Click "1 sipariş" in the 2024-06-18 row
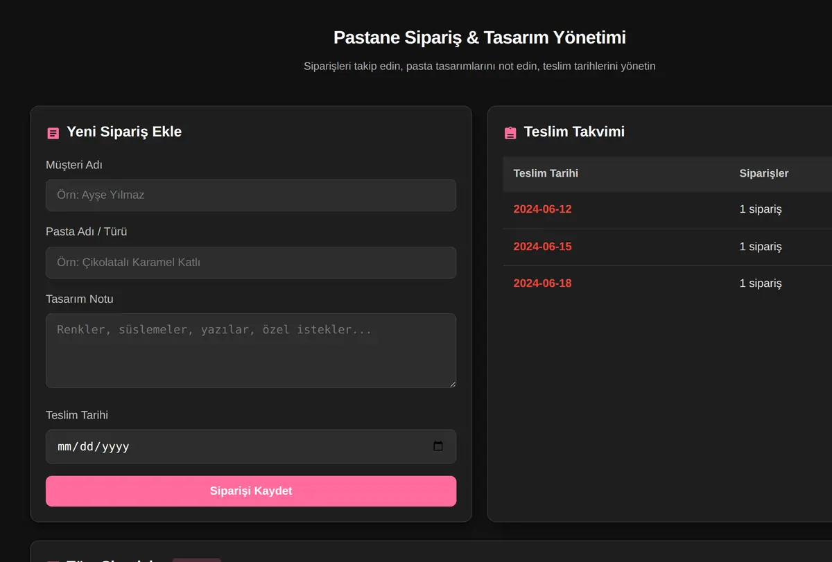 [x=761, y=283]
